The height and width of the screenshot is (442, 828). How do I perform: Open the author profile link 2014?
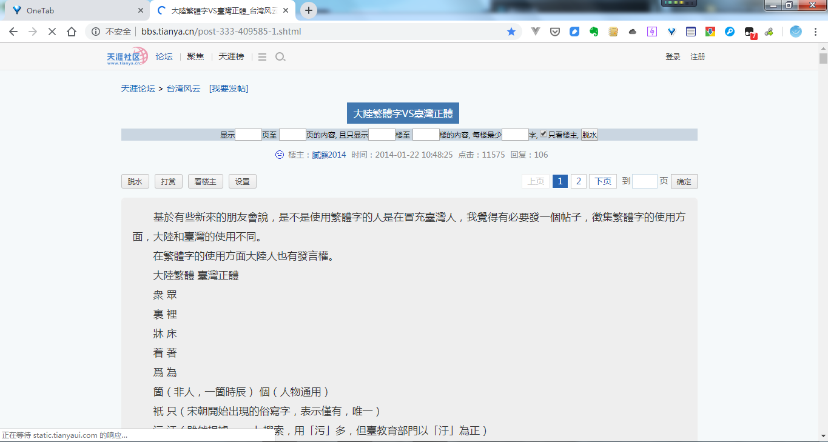pyautogui.click(x=329, y=155)
